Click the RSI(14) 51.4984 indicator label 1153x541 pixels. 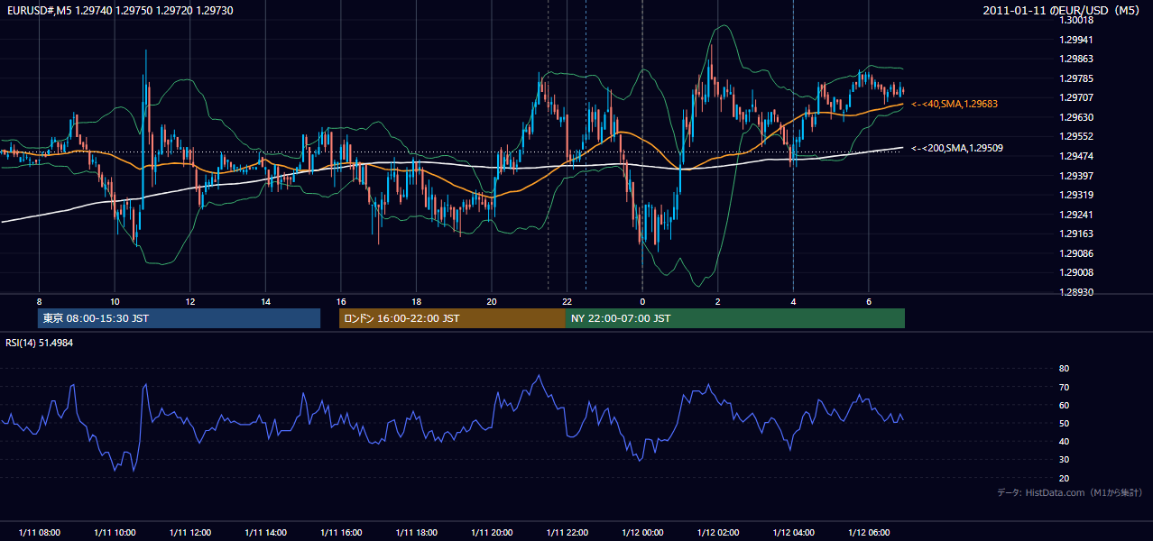point(40,343)
